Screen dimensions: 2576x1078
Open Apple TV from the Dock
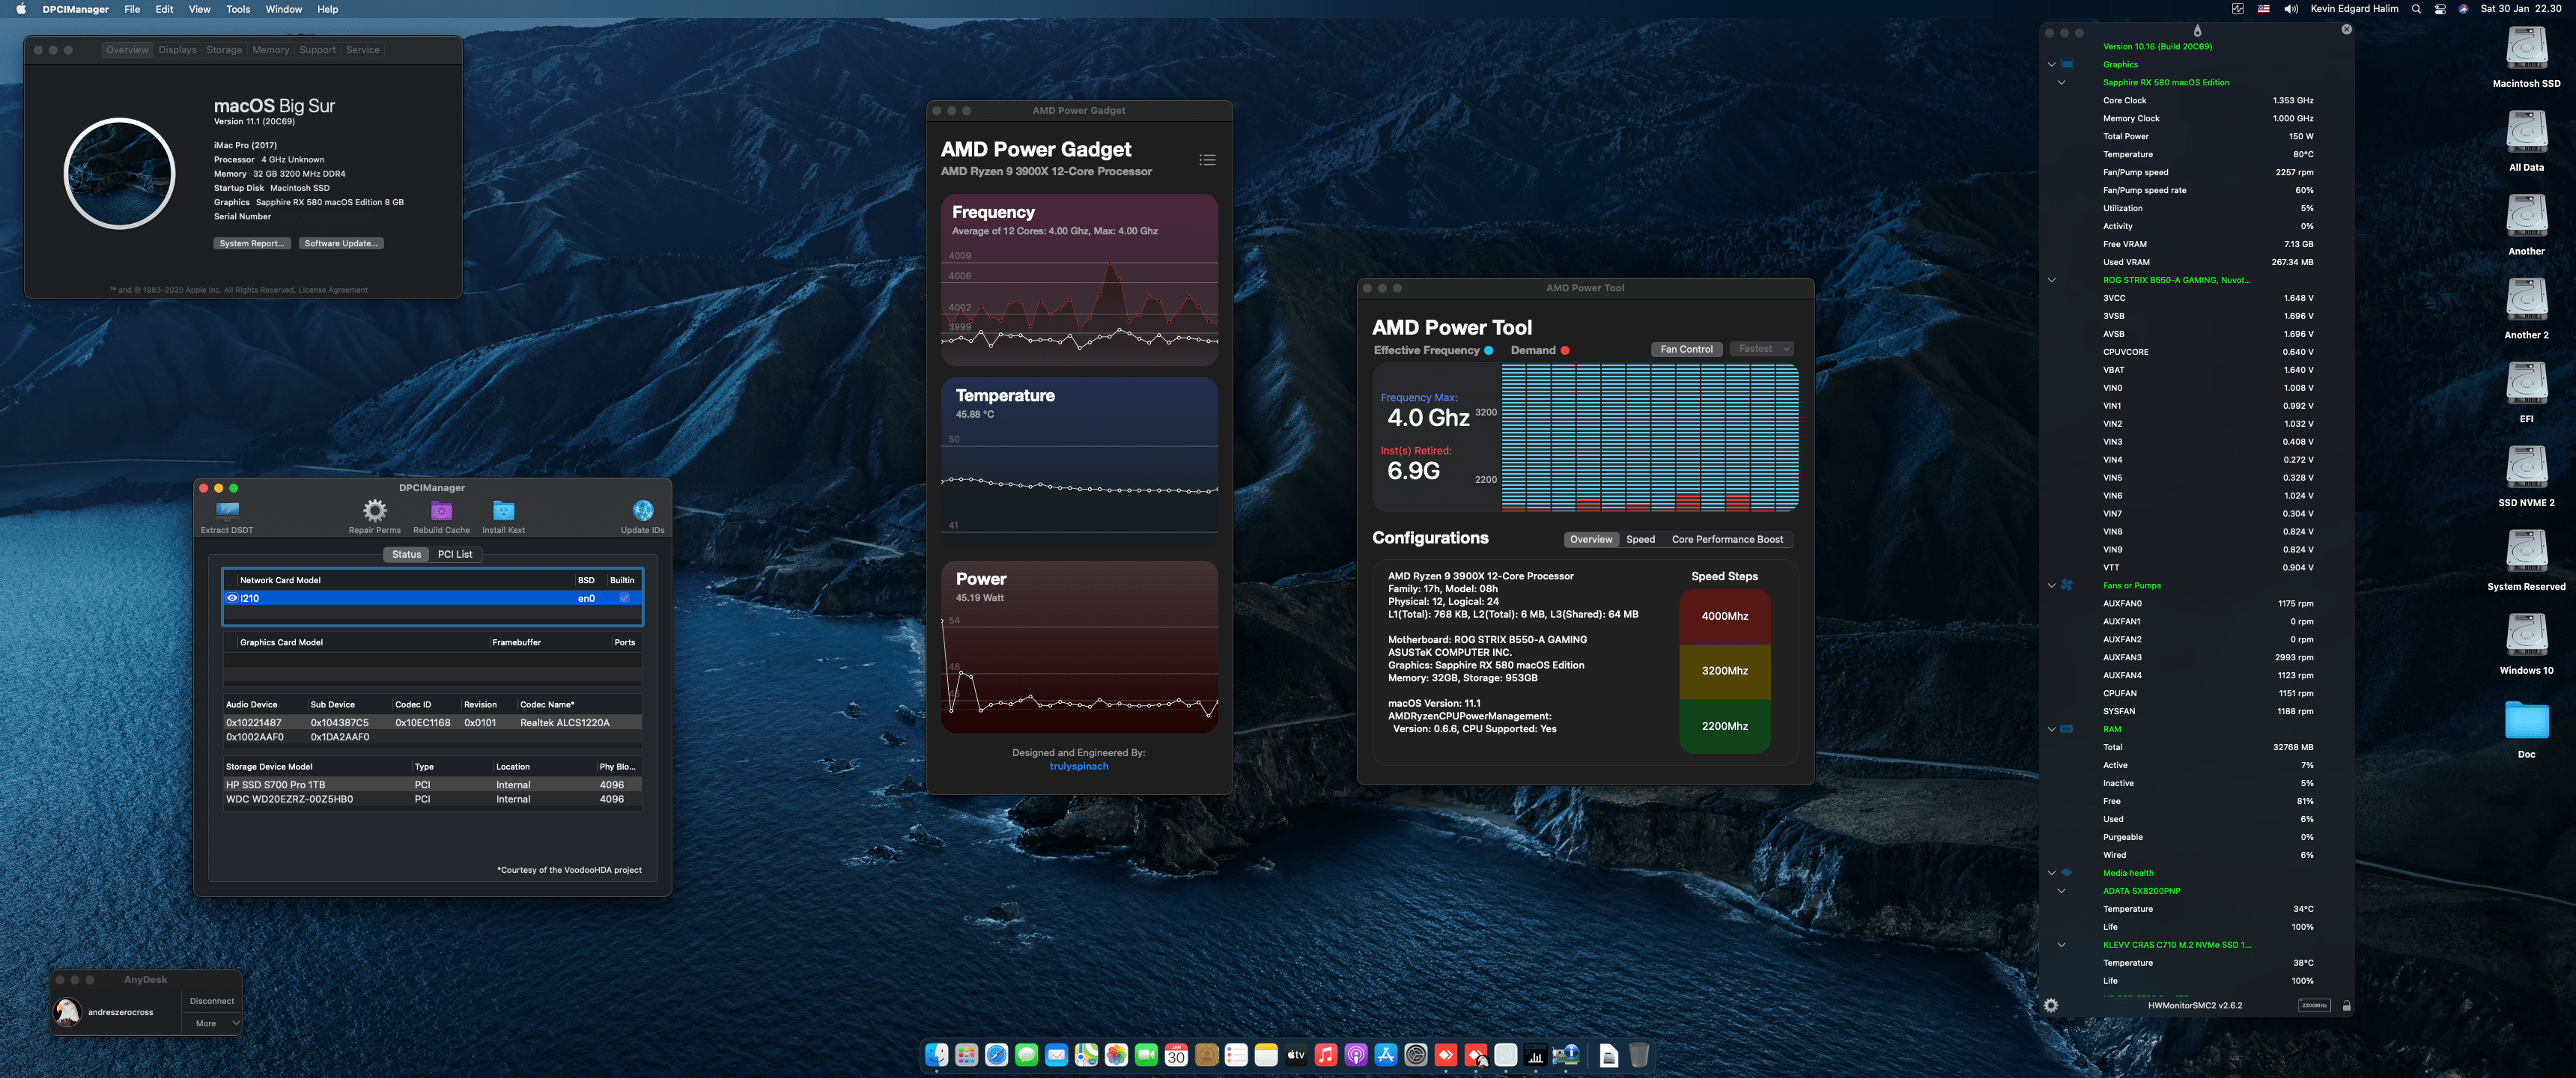(1296, 1054)
